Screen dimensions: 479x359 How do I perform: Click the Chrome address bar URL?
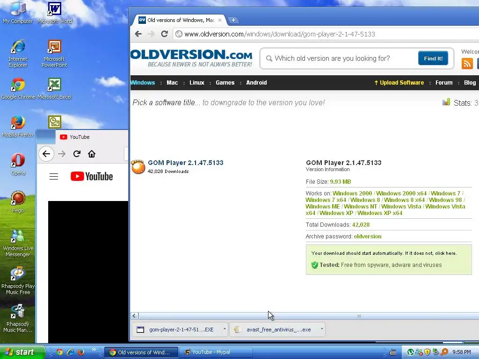[280, 34]
